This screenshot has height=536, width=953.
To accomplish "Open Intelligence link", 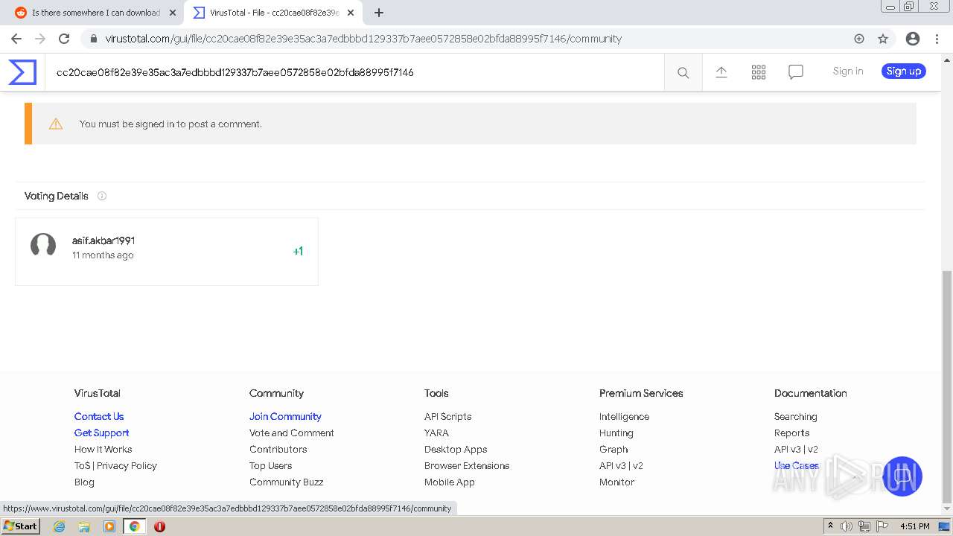I will point(624,416).
